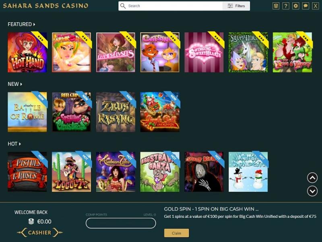The width and height of the screenshot is (322, 242).
Task: Launch the Zeus Rising game
Action: tap(116, 112)
